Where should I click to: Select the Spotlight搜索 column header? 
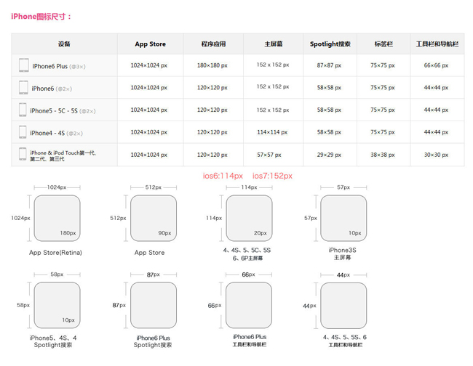tap(330, 44)
